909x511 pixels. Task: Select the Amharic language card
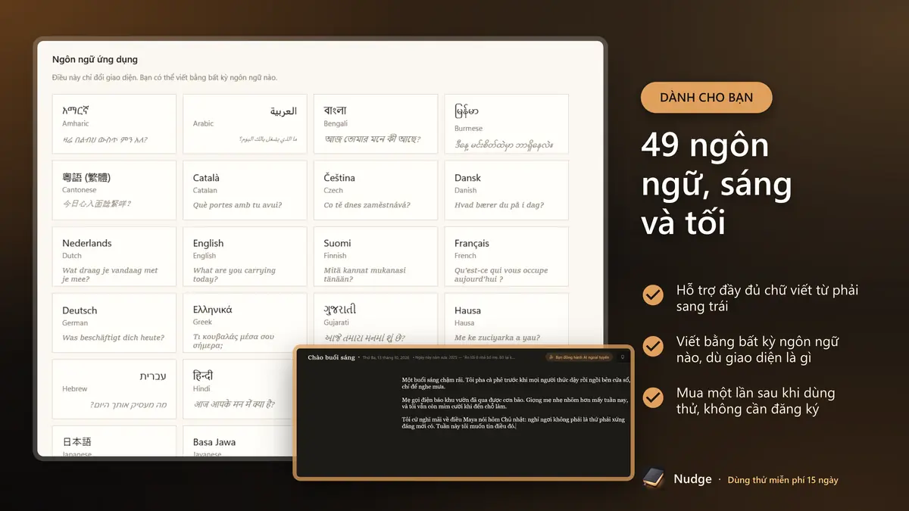114,124
